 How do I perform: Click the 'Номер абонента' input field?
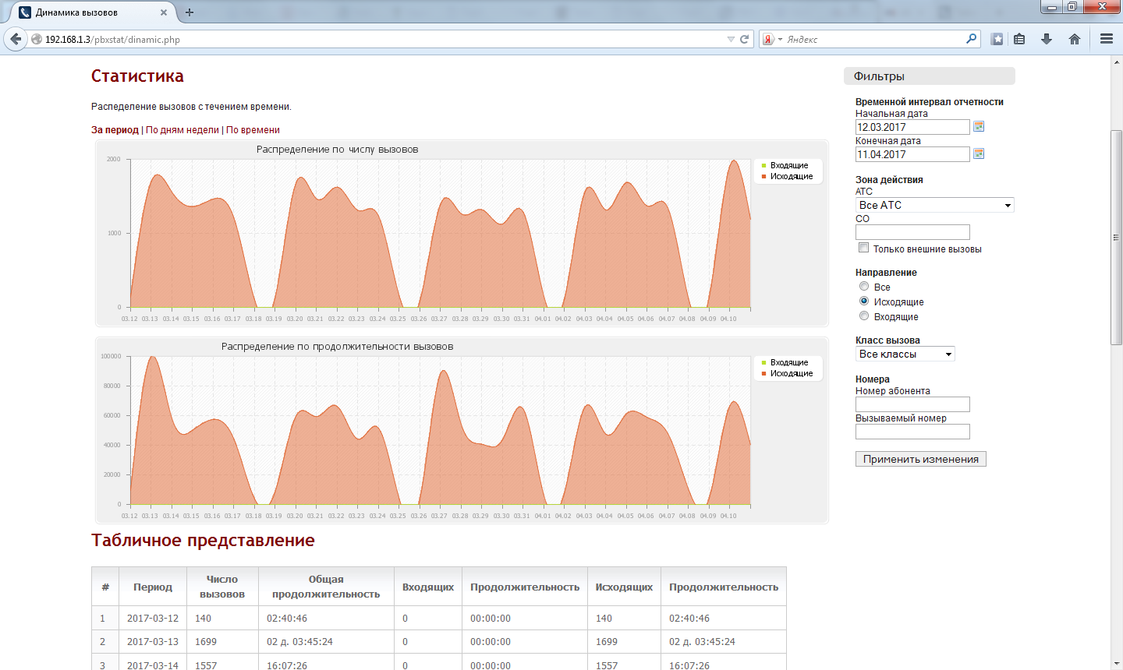[x=912, y=404]
